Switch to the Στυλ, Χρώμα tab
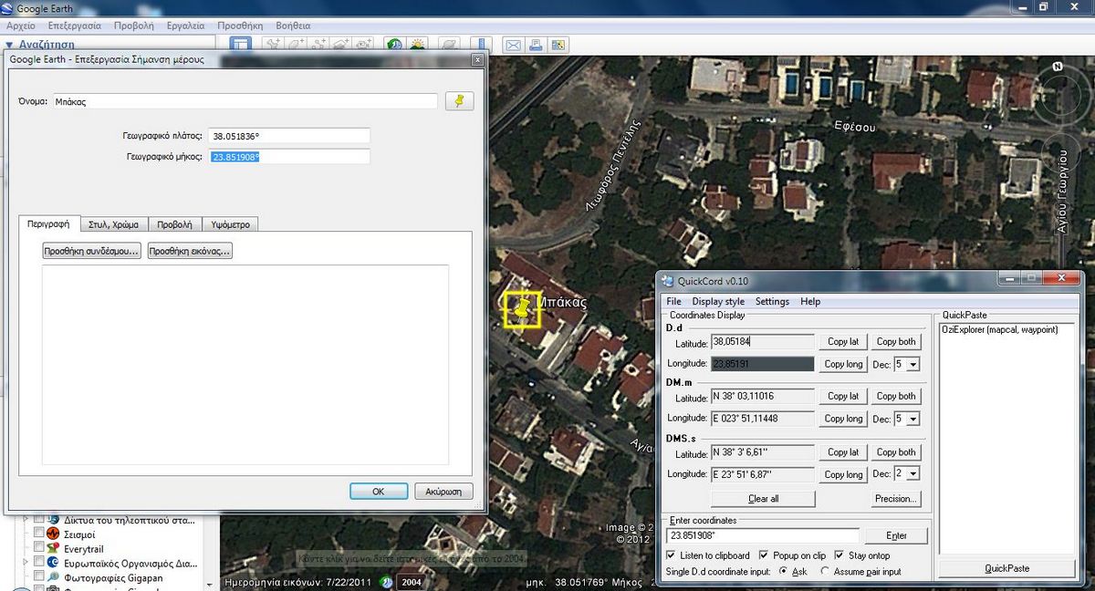Image resolution: width=1095 pixels, height=591 pixels. pos(113,224)
